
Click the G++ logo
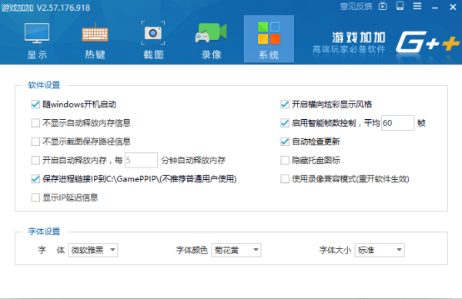click(427, 42)
